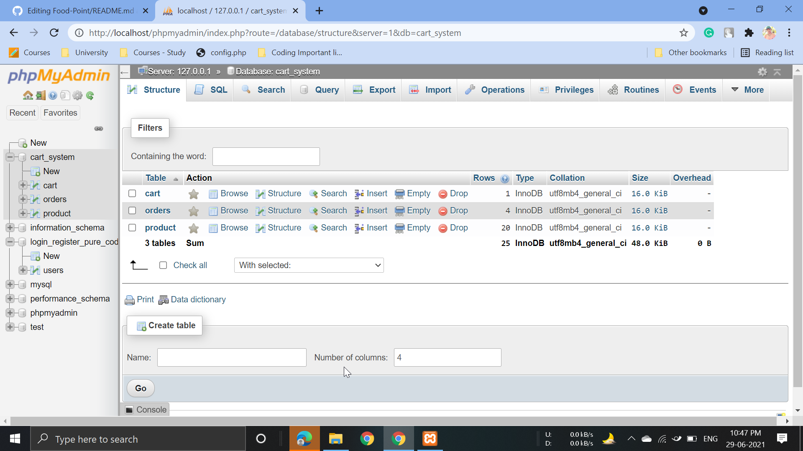Click the Go button

coord(141,388)
